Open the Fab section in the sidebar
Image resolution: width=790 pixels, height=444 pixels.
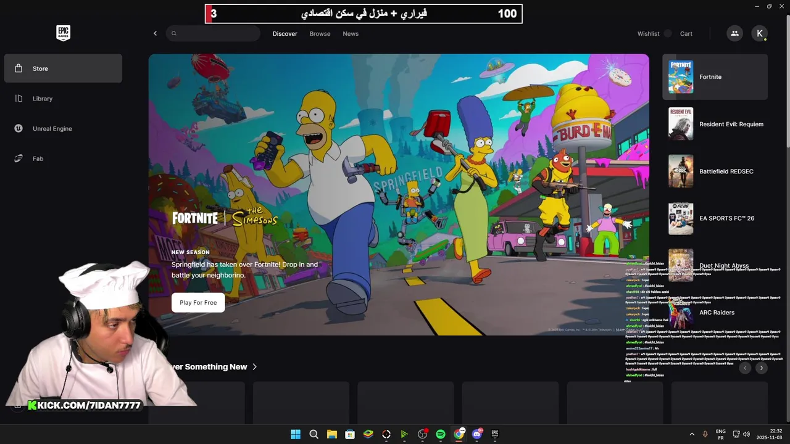(x=63, y=158)
